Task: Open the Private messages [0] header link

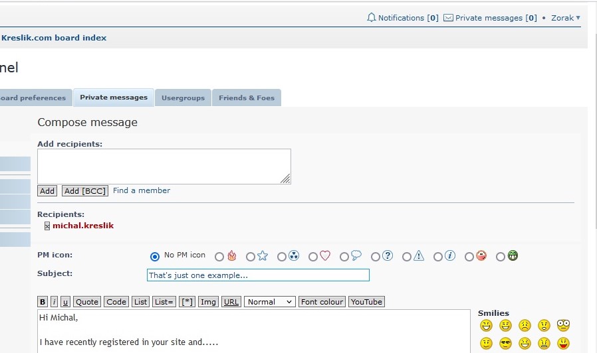Action: (496, 18)
